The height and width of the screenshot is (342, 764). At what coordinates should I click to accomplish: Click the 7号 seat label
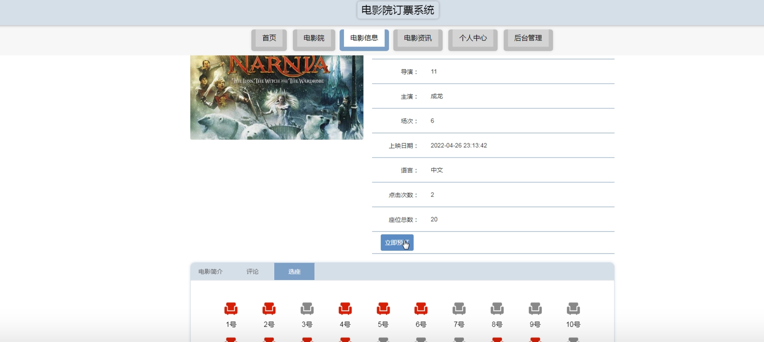(459, 324)
